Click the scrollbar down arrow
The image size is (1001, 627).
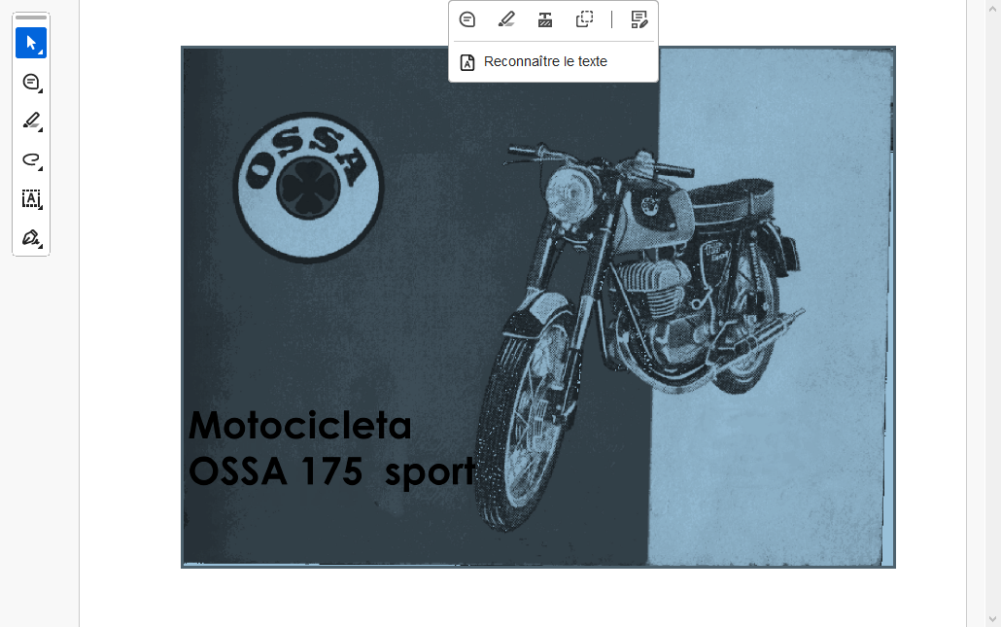(x=992, y=618)
